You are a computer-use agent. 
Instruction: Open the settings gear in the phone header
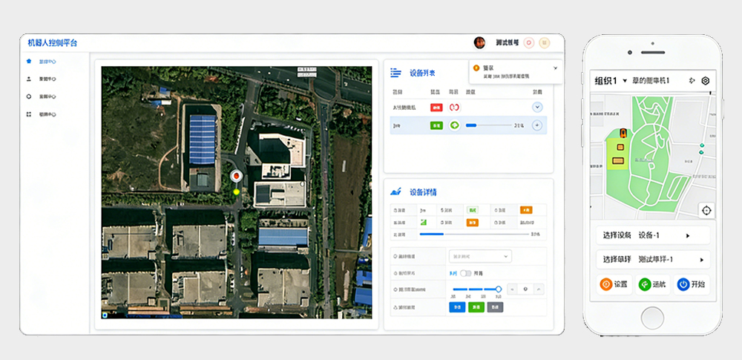706,81
